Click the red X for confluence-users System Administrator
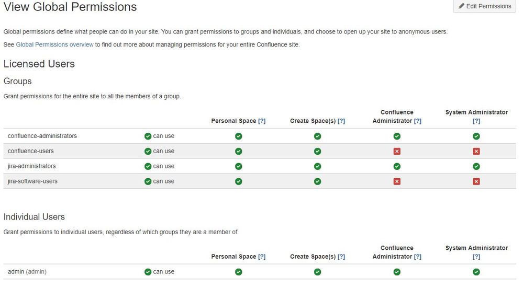The width and height of the screenshot is (523, 288). click(476, 152)
